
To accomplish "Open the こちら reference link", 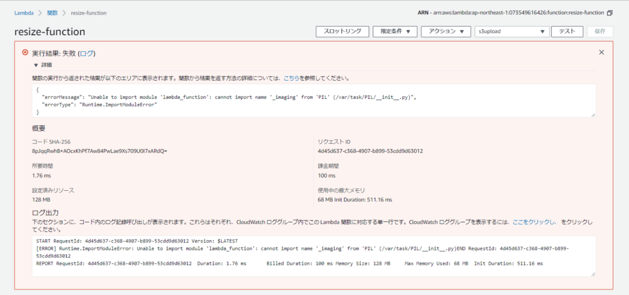I will (x=291, y=78).
